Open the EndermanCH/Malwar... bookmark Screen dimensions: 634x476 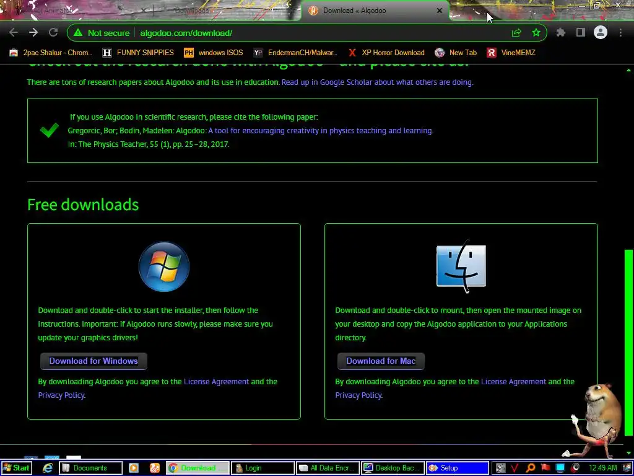point(295,53)
